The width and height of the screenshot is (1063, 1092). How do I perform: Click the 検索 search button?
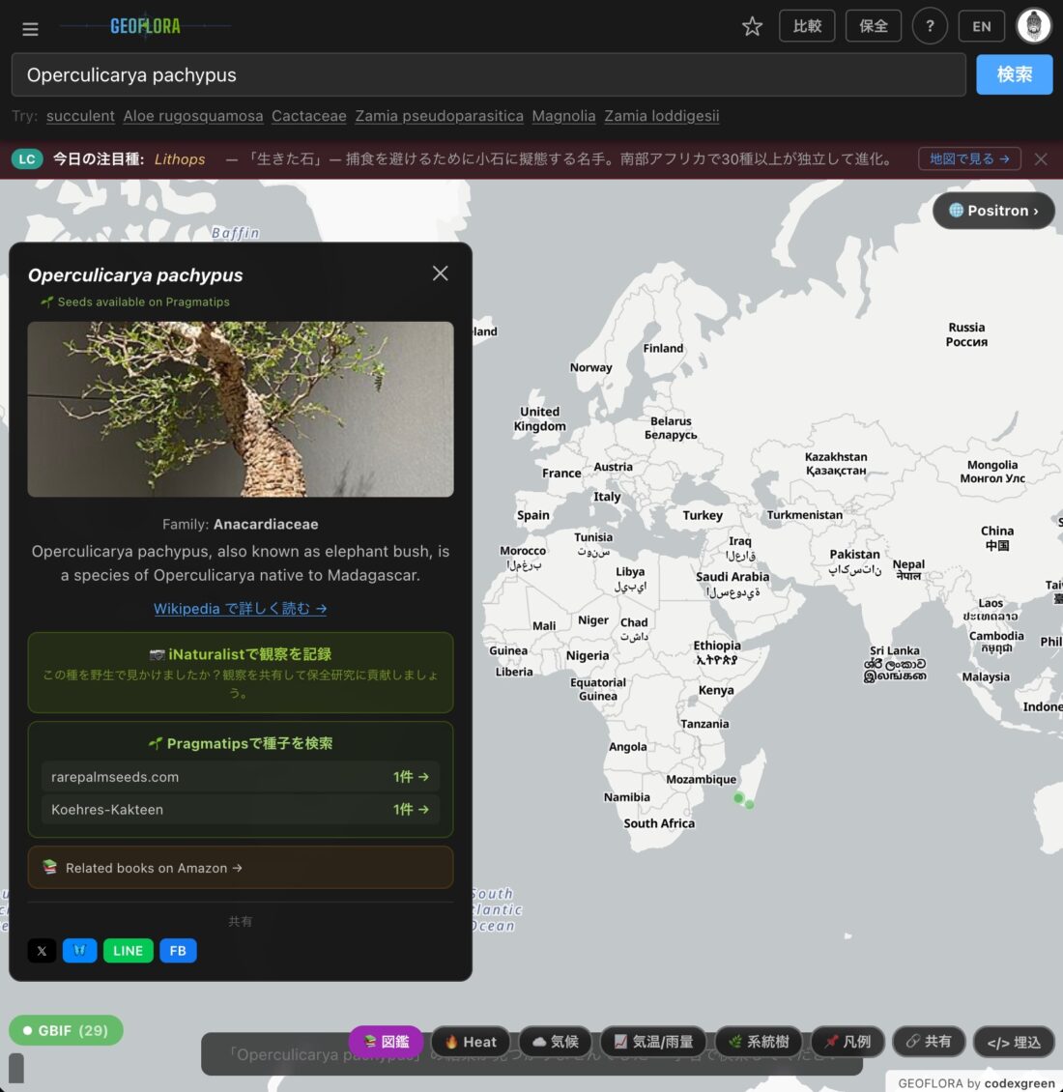click(x=1014, y=74)
